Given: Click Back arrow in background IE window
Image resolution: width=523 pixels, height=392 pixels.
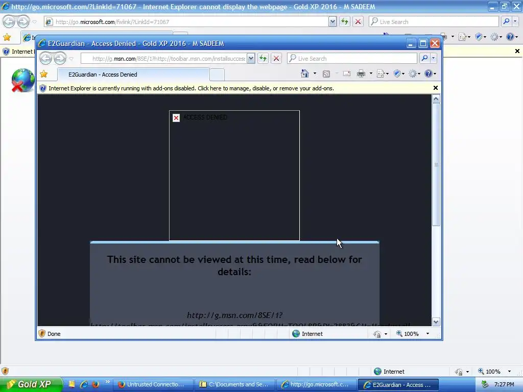Looking at the screenshot, I should point(9,21).
